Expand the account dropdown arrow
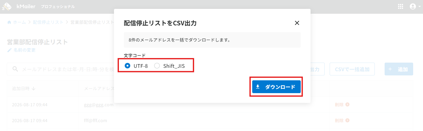This screenshot has height=131, width=423. pos(419,6)
